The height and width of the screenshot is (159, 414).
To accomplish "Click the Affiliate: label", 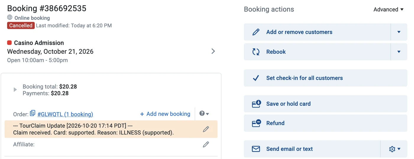I will coord(24,145).
